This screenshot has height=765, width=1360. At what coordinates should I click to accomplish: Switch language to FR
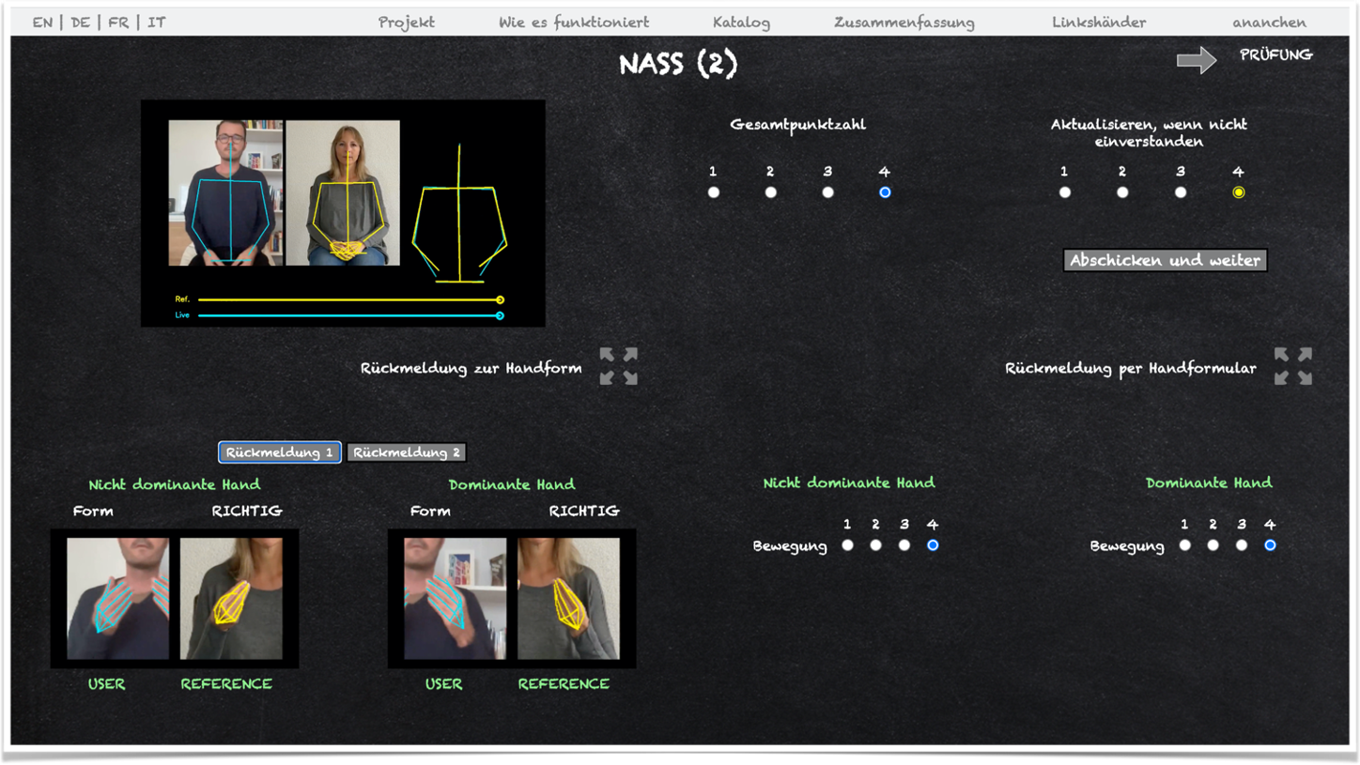pos(118,23)
